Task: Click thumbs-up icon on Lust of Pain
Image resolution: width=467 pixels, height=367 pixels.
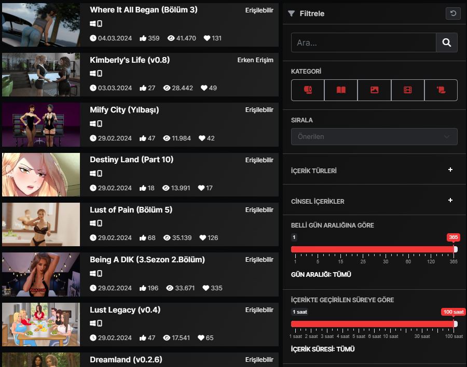Action: point(143,237)
